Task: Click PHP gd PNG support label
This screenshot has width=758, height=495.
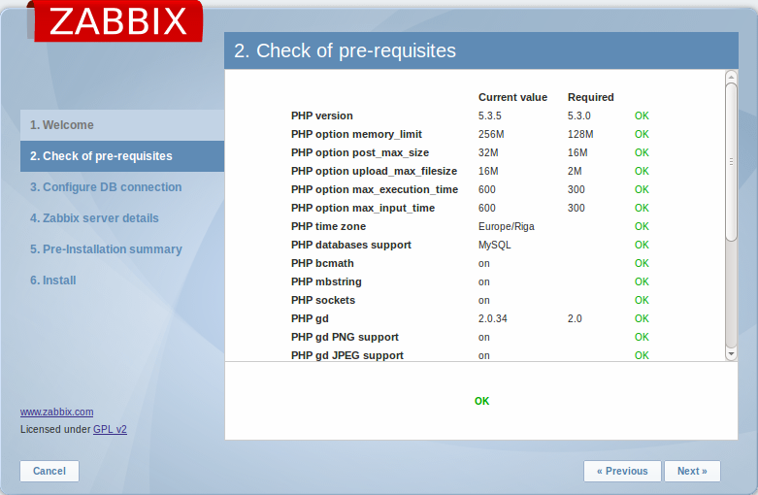Action: click(x=345, y=337)
